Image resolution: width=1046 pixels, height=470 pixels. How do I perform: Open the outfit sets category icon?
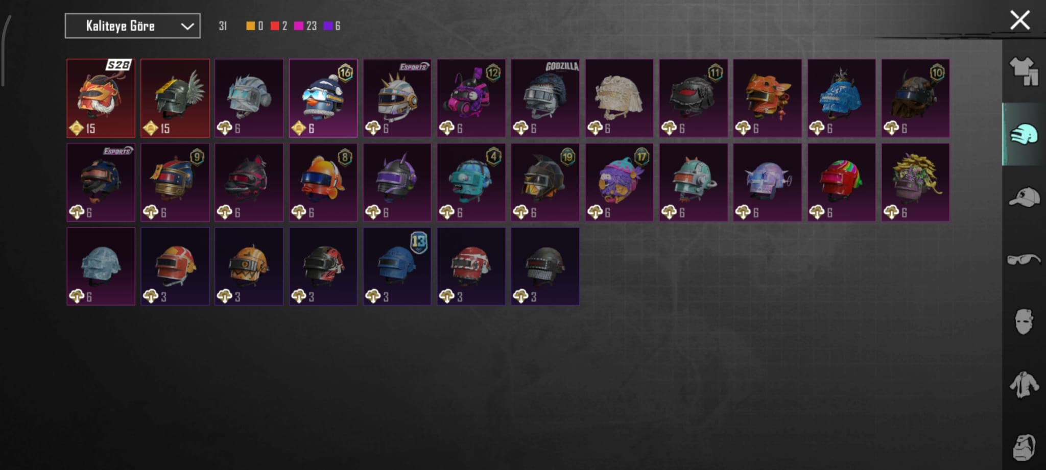point(1024,71)
